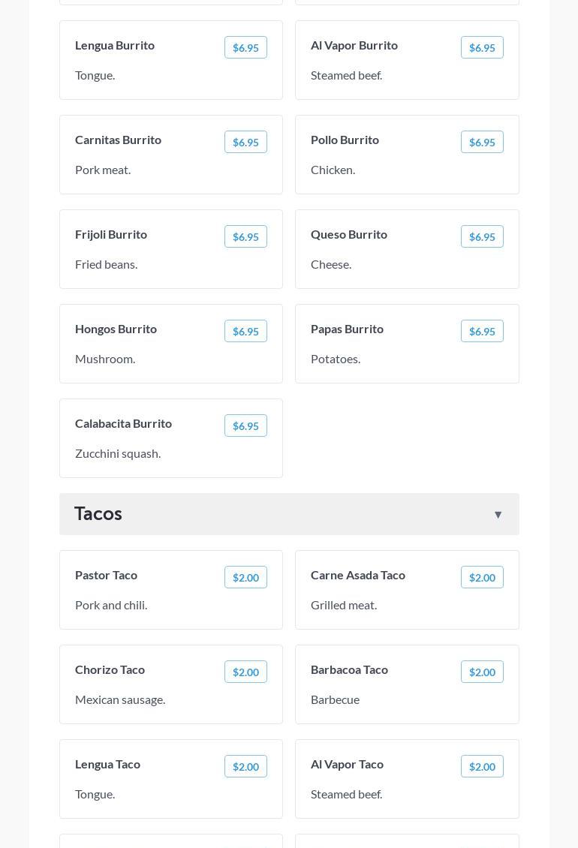Click the Calabacita Burrito price tag
Image resolution: width=578 pixels, height=848 pixels.
pyautogui.click(x=245, y=426)
